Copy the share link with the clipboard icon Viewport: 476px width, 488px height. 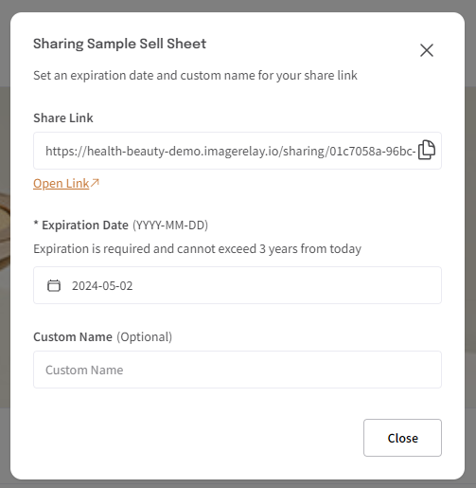tap(427, 150)
